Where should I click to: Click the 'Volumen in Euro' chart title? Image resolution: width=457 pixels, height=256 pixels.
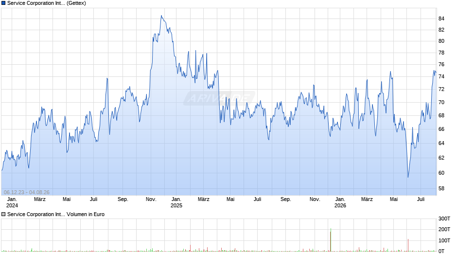coord(86,214)
